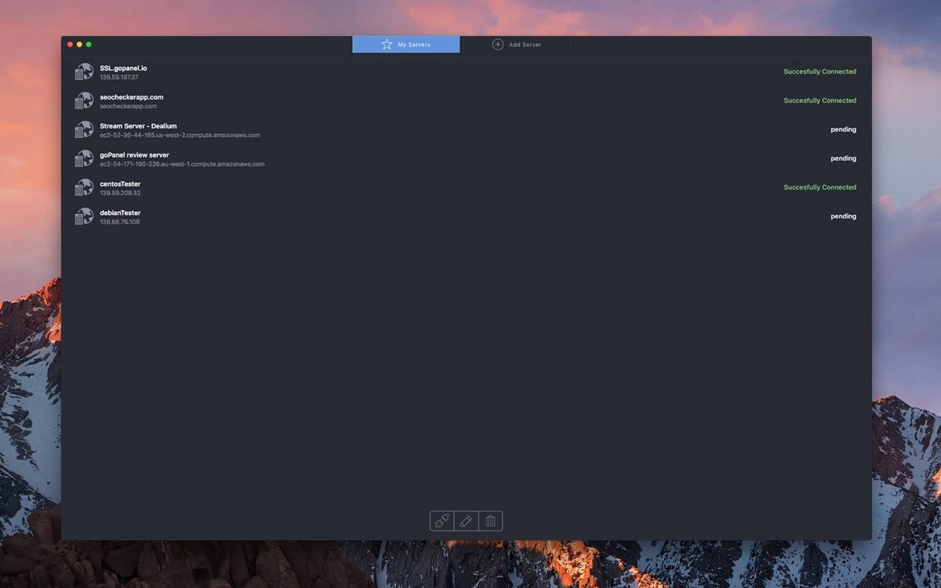The image size is (941, 588).
Task: Click the debianTester pending status
Action: pos(843,216)
